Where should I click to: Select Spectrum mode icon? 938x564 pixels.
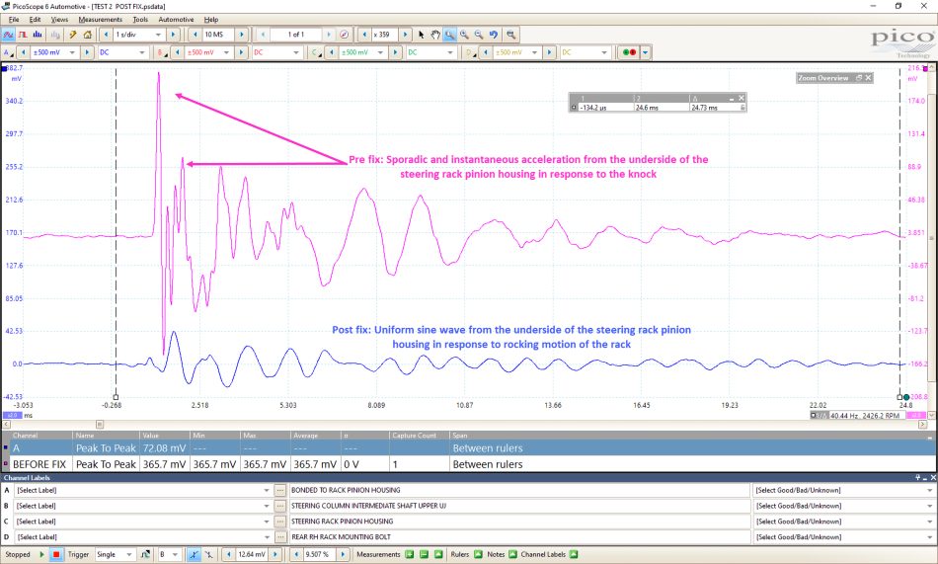(38, 35)
